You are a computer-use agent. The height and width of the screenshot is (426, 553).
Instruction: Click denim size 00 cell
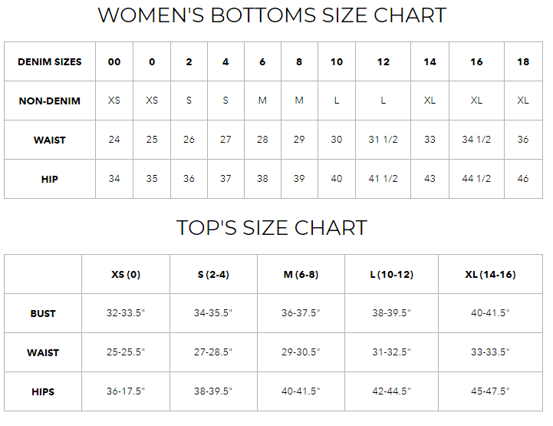(x=114, y=62)
